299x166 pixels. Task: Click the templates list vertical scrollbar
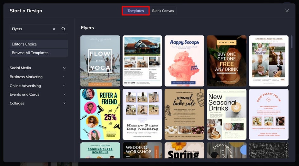coord(292,42)
